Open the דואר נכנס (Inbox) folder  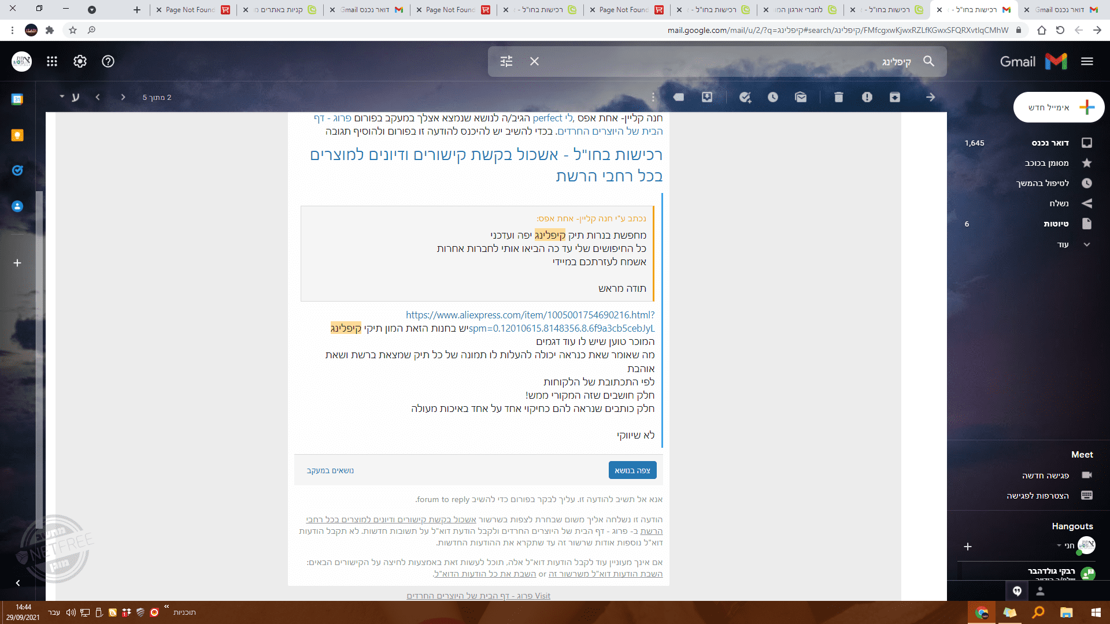(1050, 143)
